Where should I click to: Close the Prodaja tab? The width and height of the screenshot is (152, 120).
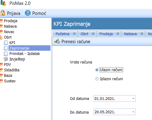118,34
